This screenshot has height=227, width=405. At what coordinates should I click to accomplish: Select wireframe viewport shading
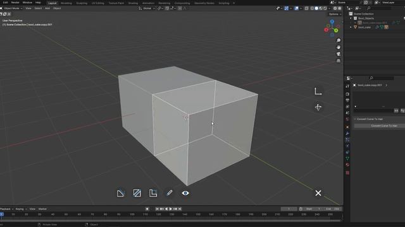pyautogui.click(x=312, y=8)
